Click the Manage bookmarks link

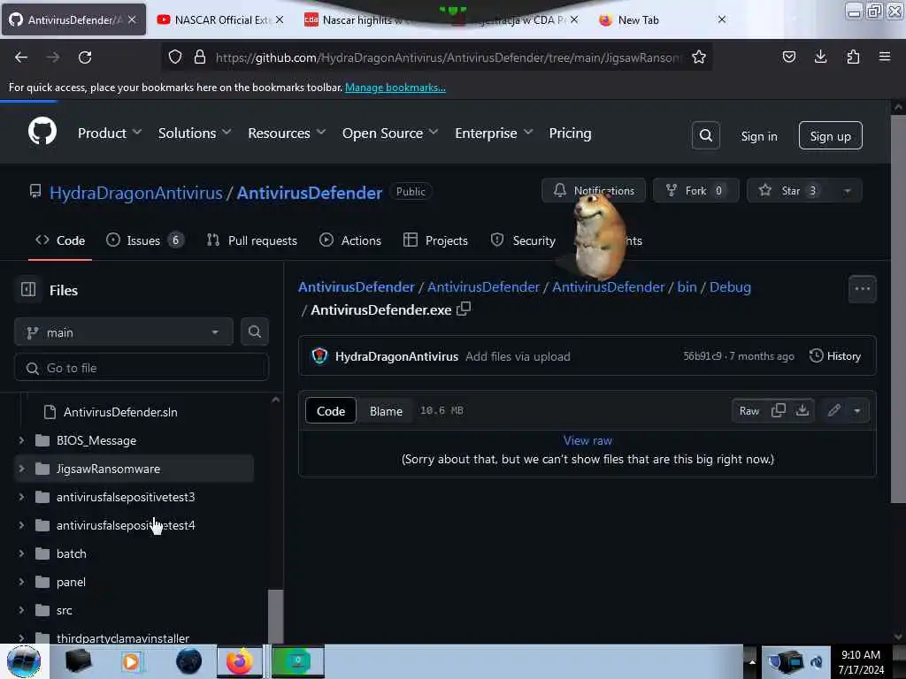tap(395, 88)
